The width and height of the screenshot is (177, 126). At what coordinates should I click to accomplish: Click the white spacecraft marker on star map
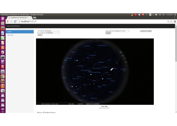[112, 69]
